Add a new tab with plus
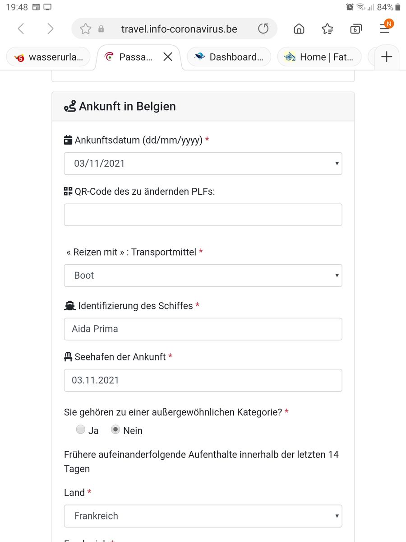This screenshot has width=406, height=542. click(387, 57)
